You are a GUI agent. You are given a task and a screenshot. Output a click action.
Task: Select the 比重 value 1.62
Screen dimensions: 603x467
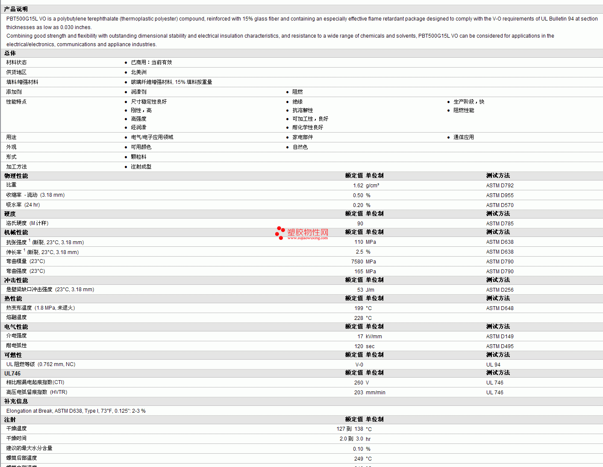pyautogui.click(x=358, y=186)
